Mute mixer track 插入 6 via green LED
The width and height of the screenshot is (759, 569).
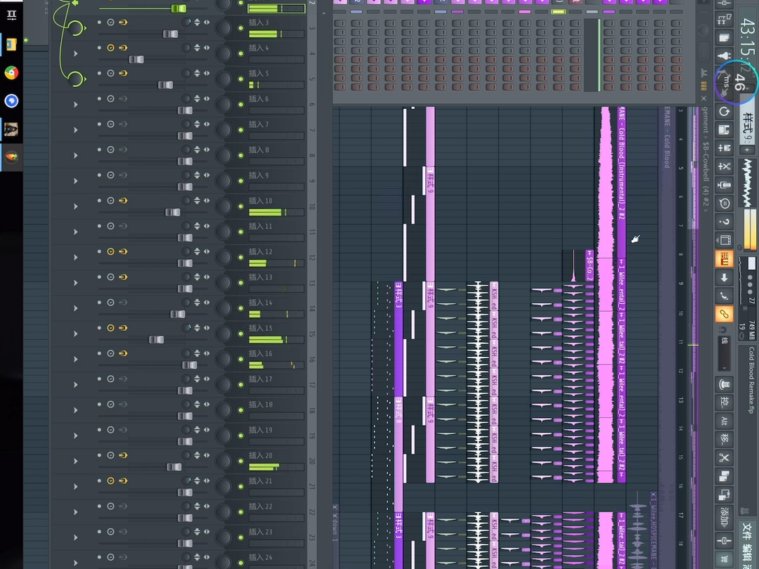(241, 105)
